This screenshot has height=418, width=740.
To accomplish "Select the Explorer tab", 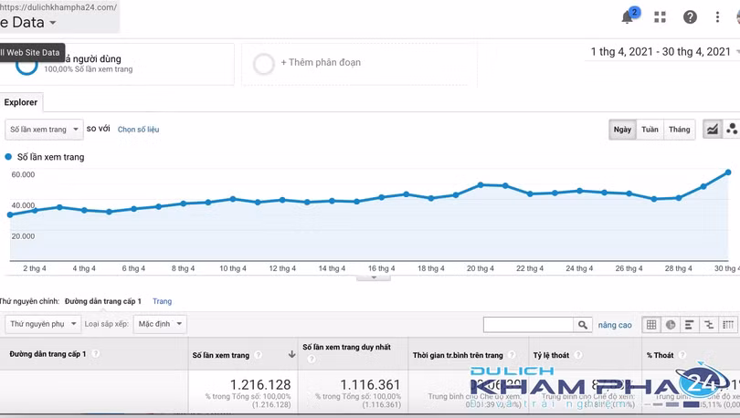I will tap(21, 103).
